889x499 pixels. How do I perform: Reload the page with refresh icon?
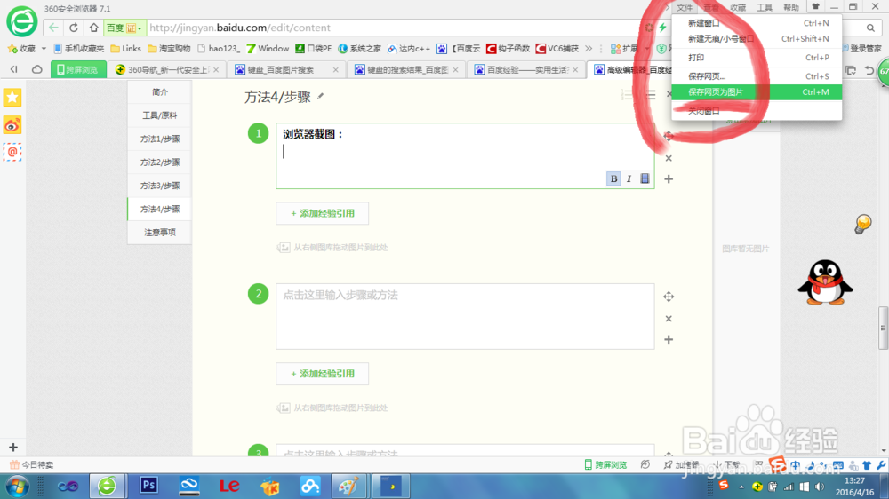point(74,28)
